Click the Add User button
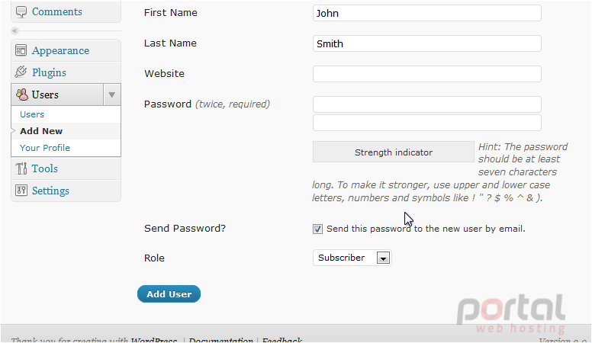 pyautogui.click(x=169, y=294)
